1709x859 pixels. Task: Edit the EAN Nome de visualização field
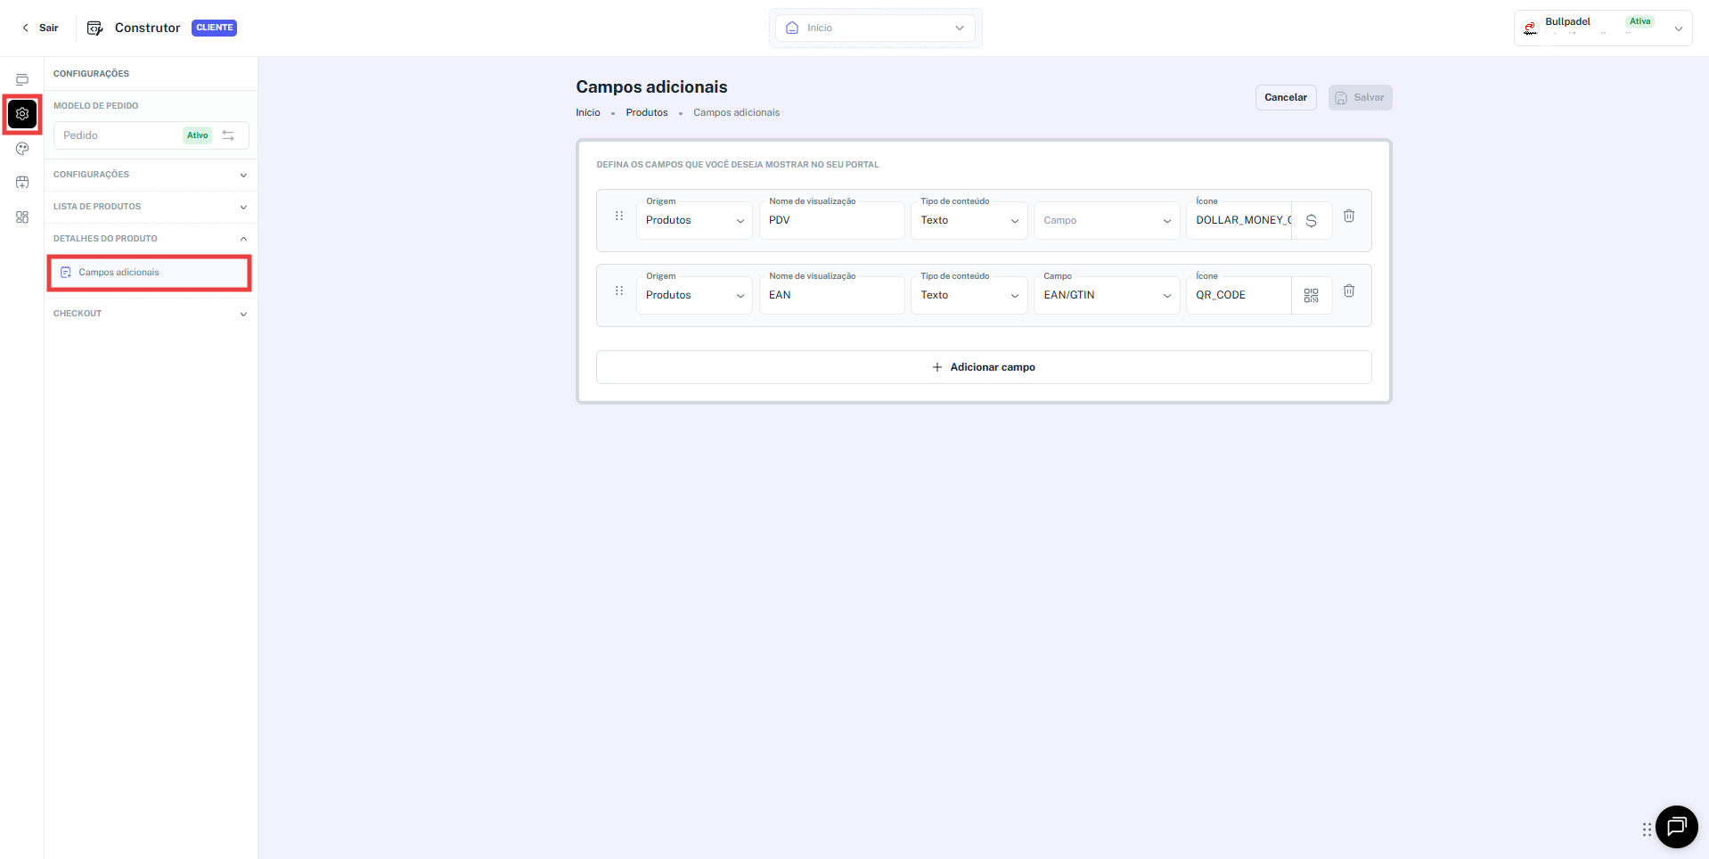tap(831, 295)
